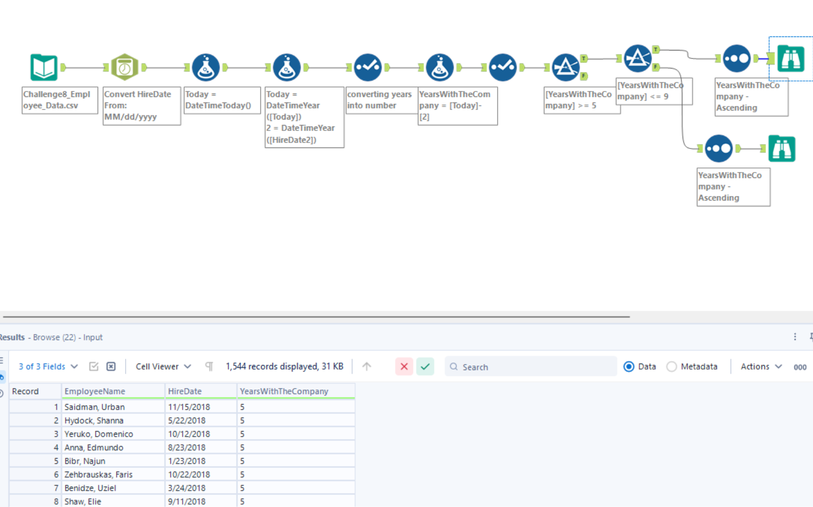Viewport: 813px width, 507px height.
Task: Select the Filter tool YearsWithTheCompany >= 5
Action: pos(565,67)
